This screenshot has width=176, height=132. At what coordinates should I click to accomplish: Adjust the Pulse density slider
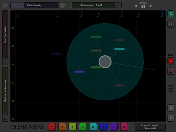34,5
